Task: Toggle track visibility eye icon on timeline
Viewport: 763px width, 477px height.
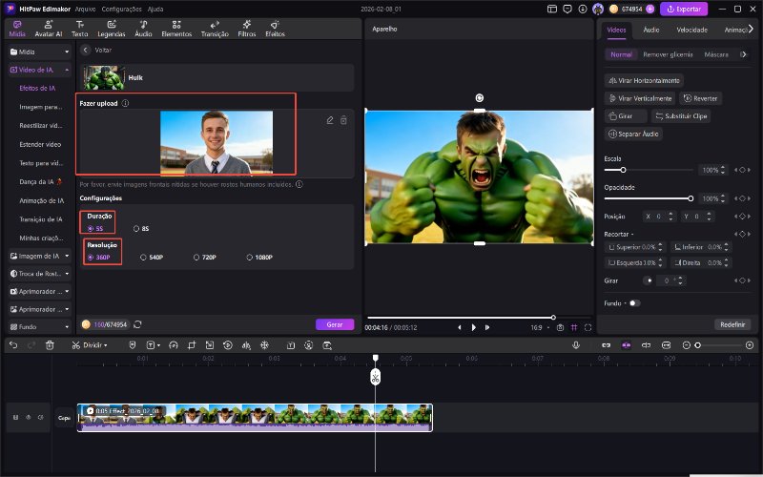Action: [29, 417]
